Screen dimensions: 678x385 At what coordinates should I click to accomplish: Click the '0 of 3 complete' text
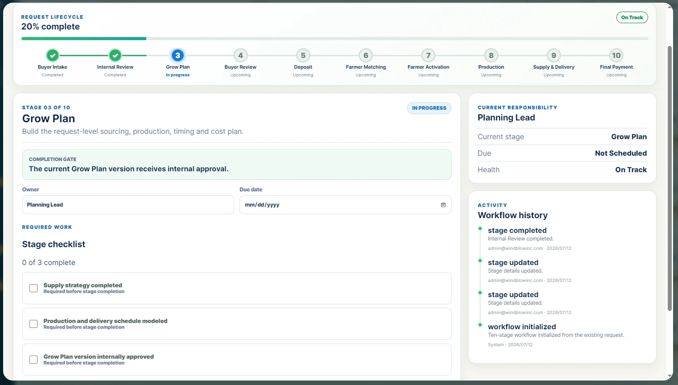(49, 262)
